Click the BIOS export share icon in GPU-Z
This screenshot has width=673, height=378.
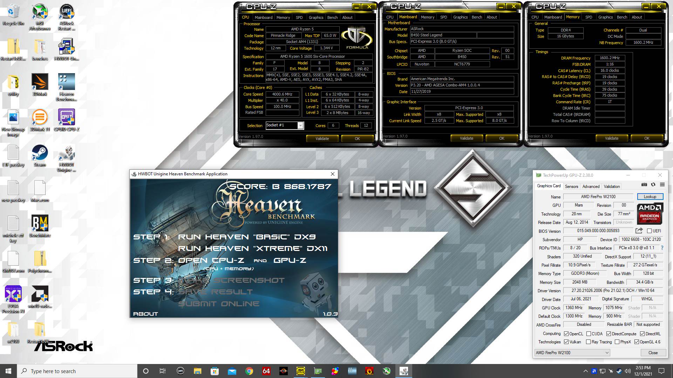[x=639, y=231]
